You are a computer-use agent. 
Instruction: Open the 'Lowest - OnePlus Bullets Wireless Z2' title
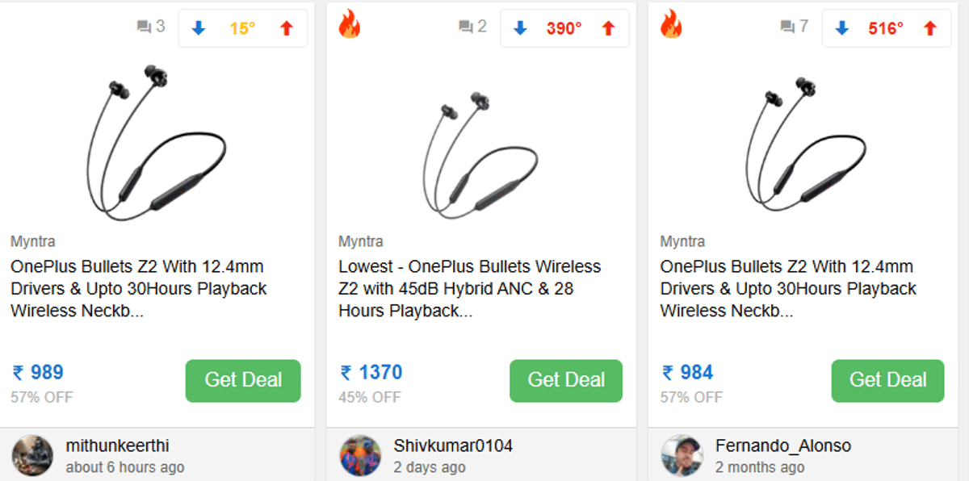[469, 288]
